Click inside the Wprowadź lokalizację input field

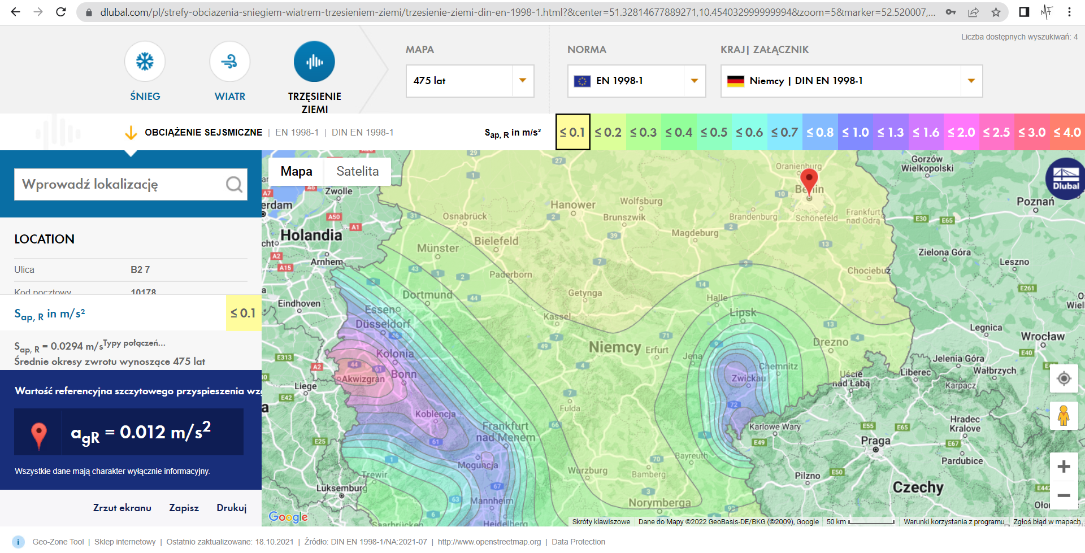click(113, 184)
